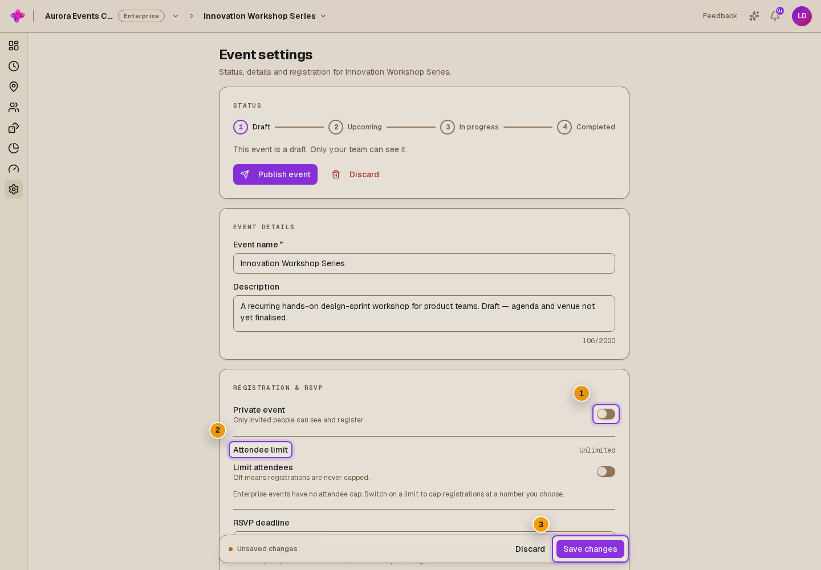Select the Upcoming status step
821x570 pixels.
pos(355,127)
